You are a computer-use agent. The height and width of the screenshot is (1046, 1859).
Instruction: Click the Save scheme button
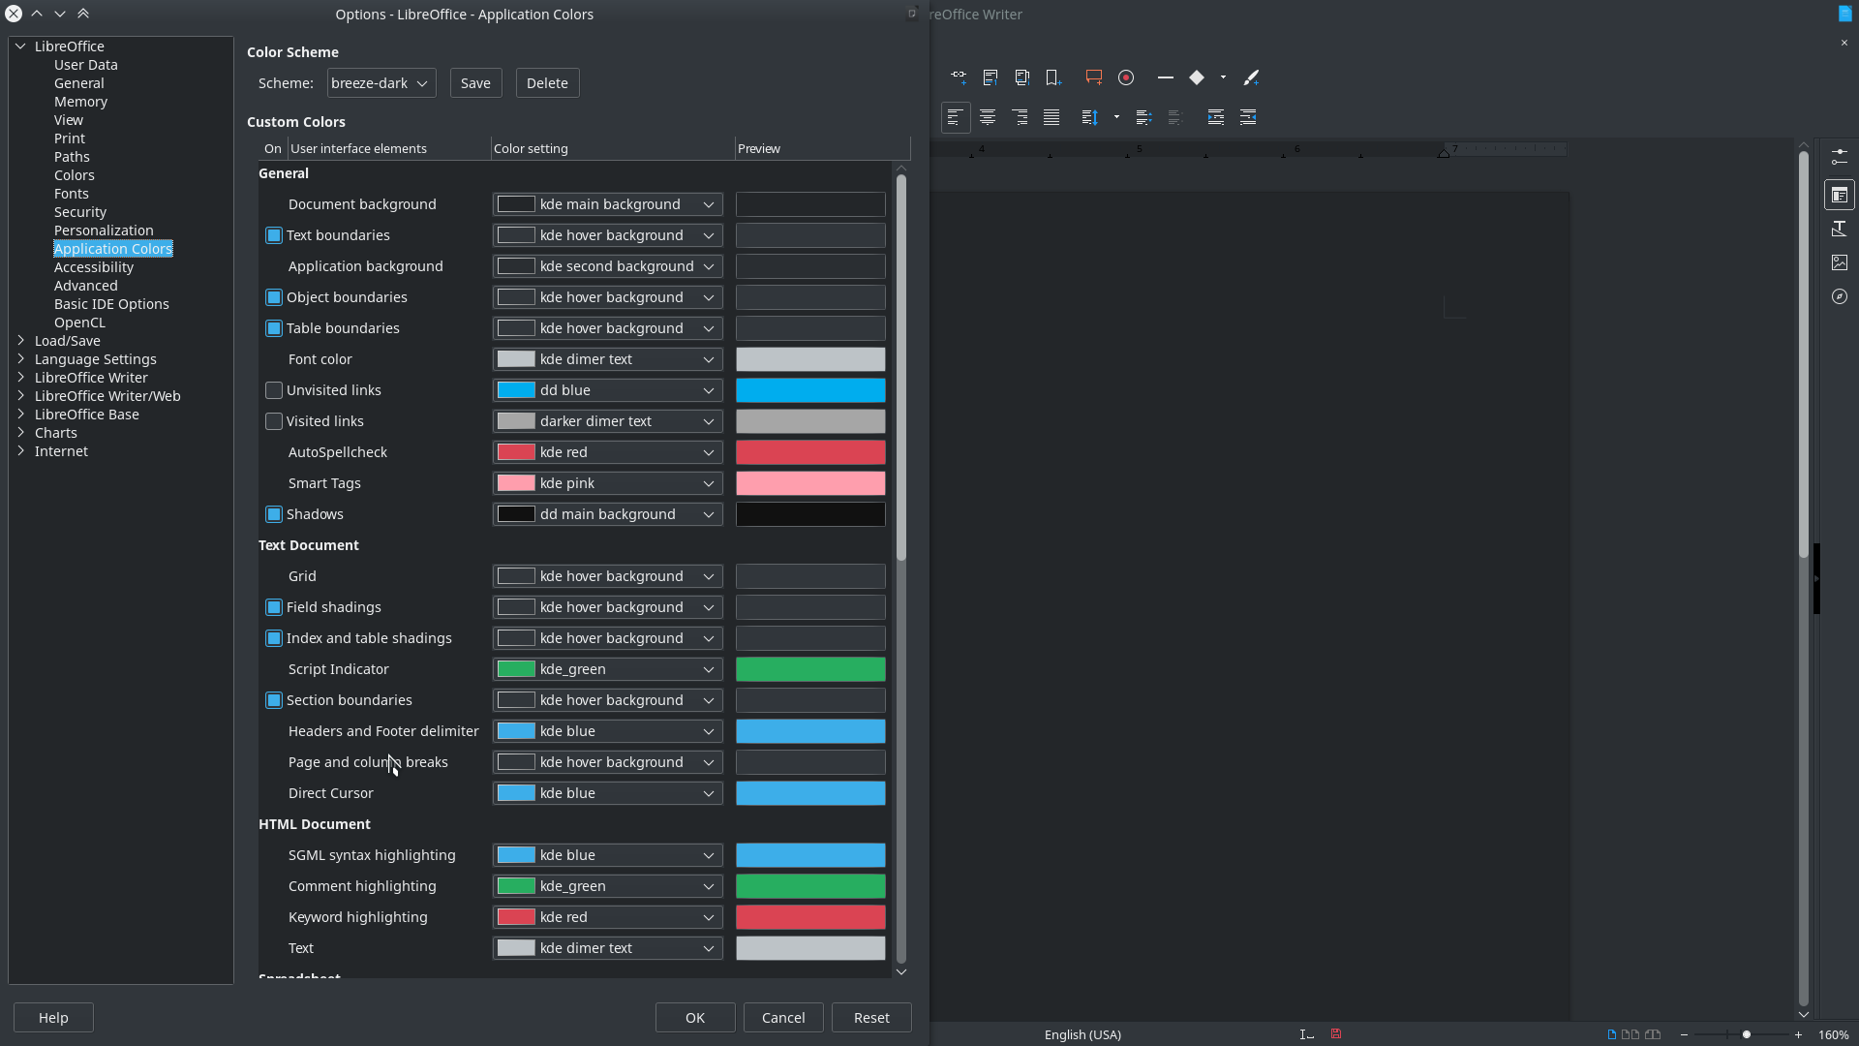(475, 83)
